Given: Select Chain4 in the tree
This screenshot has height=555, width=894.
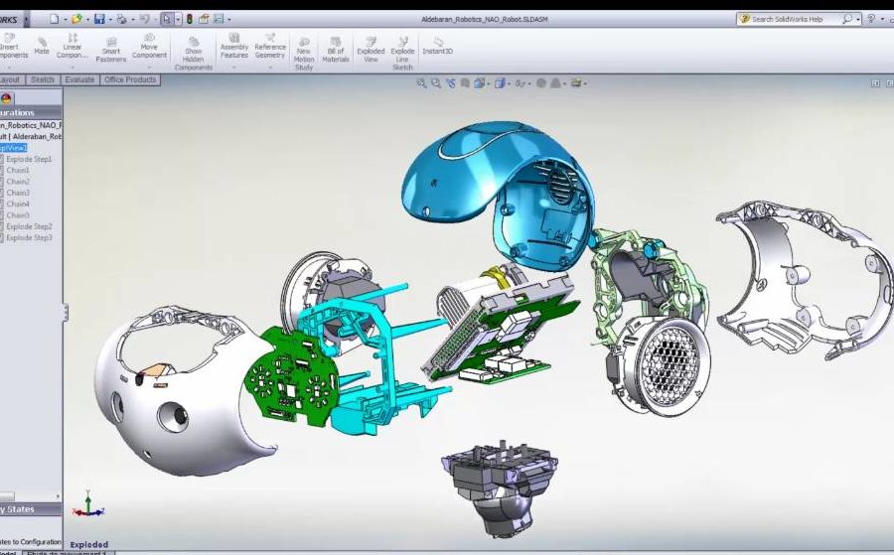Looking at the screenshot, I should 18,204.
